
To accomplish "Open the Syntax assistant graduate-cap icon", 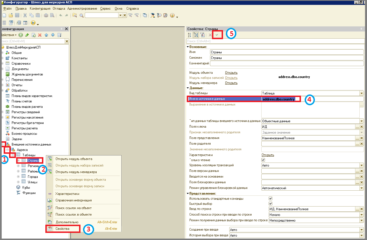I will coord(153,15).
